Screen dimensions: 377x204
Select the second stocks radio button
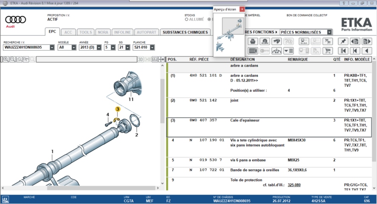[x=209, y=20]
